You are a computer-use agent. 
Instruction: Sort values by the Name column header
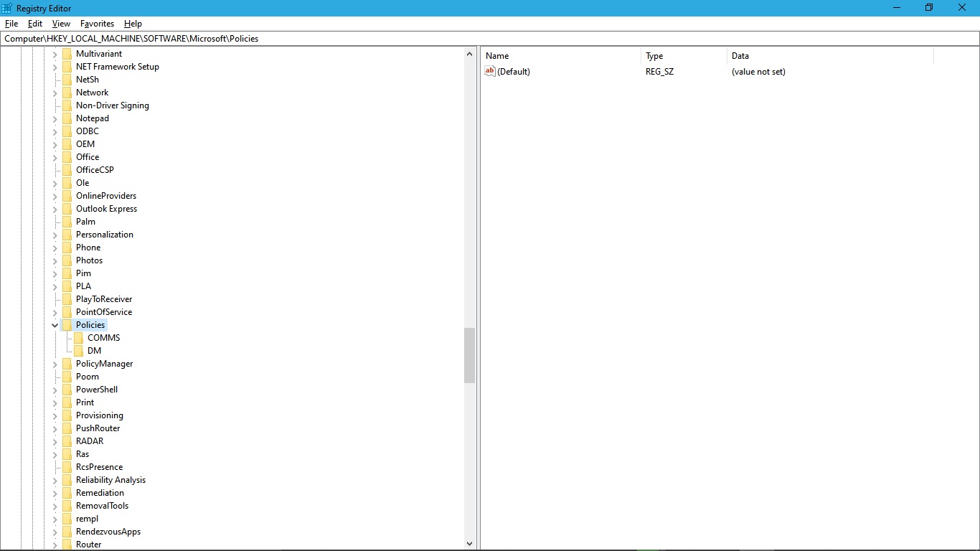point(560,56)
